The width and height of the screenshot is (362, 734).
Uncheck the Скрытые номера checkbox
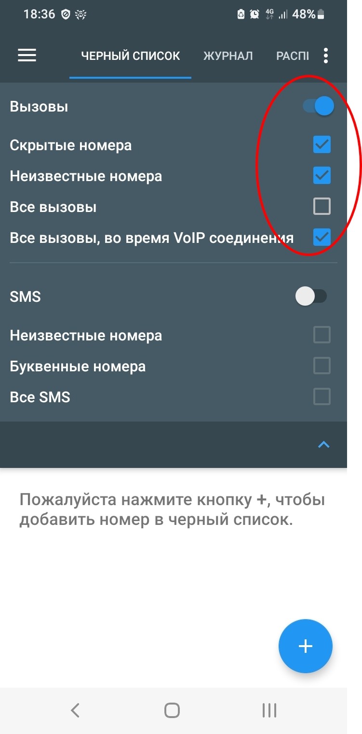(x=322, y=144)
